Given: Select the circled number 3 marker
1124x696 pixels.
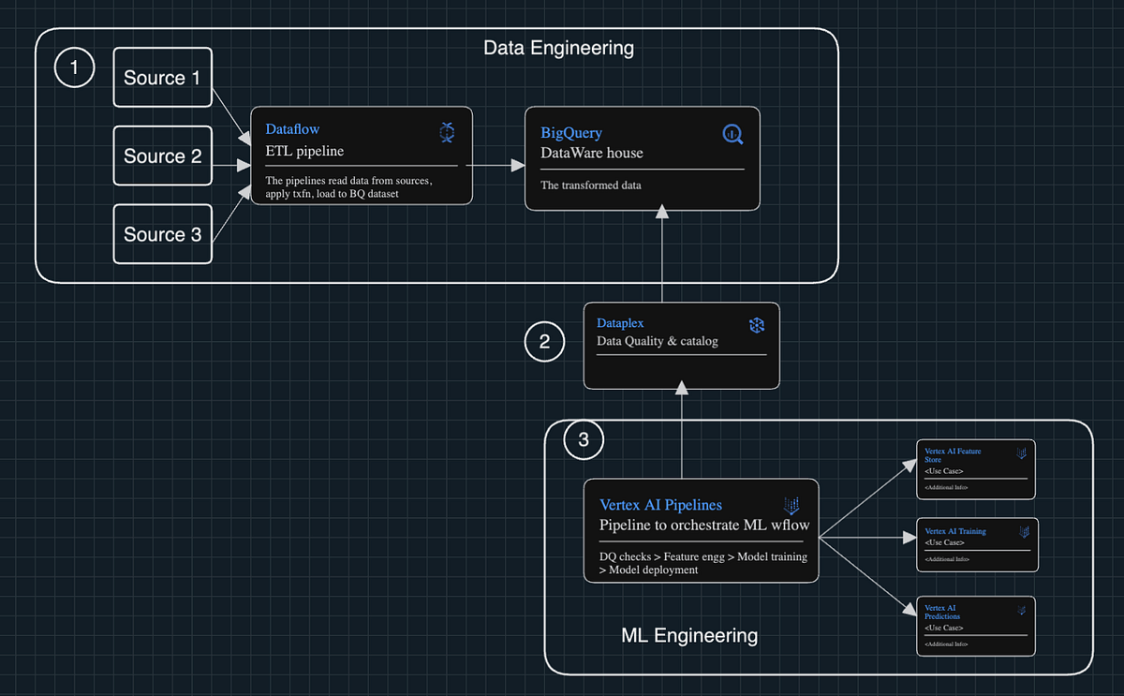Looking at the screenshot, I should coord(584,439).
